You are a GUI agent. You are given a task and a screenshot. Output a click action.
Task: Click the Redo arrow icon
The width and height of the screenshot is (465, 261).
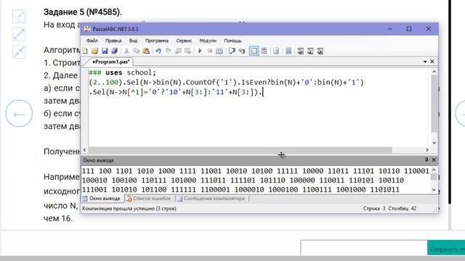coord(168,51)
